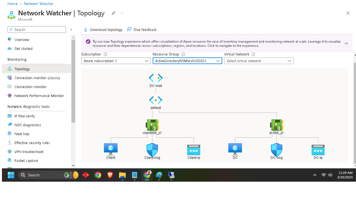Open Remote Desktop Connection from the taskbar
Viewport: 356px width, 214px height.
tap(171, 175)
